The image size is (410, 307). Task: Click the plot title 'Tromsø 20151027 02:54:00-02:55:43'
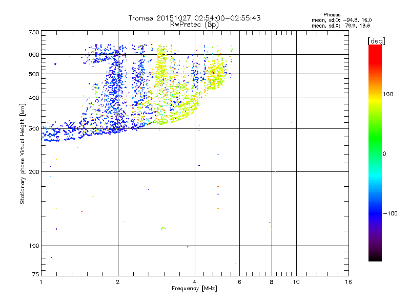click(x=195, y=18)
